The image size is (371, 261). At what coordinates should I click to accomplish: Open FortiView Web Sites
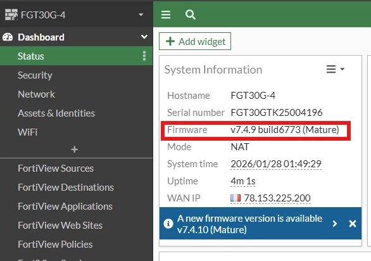point(60,226)
